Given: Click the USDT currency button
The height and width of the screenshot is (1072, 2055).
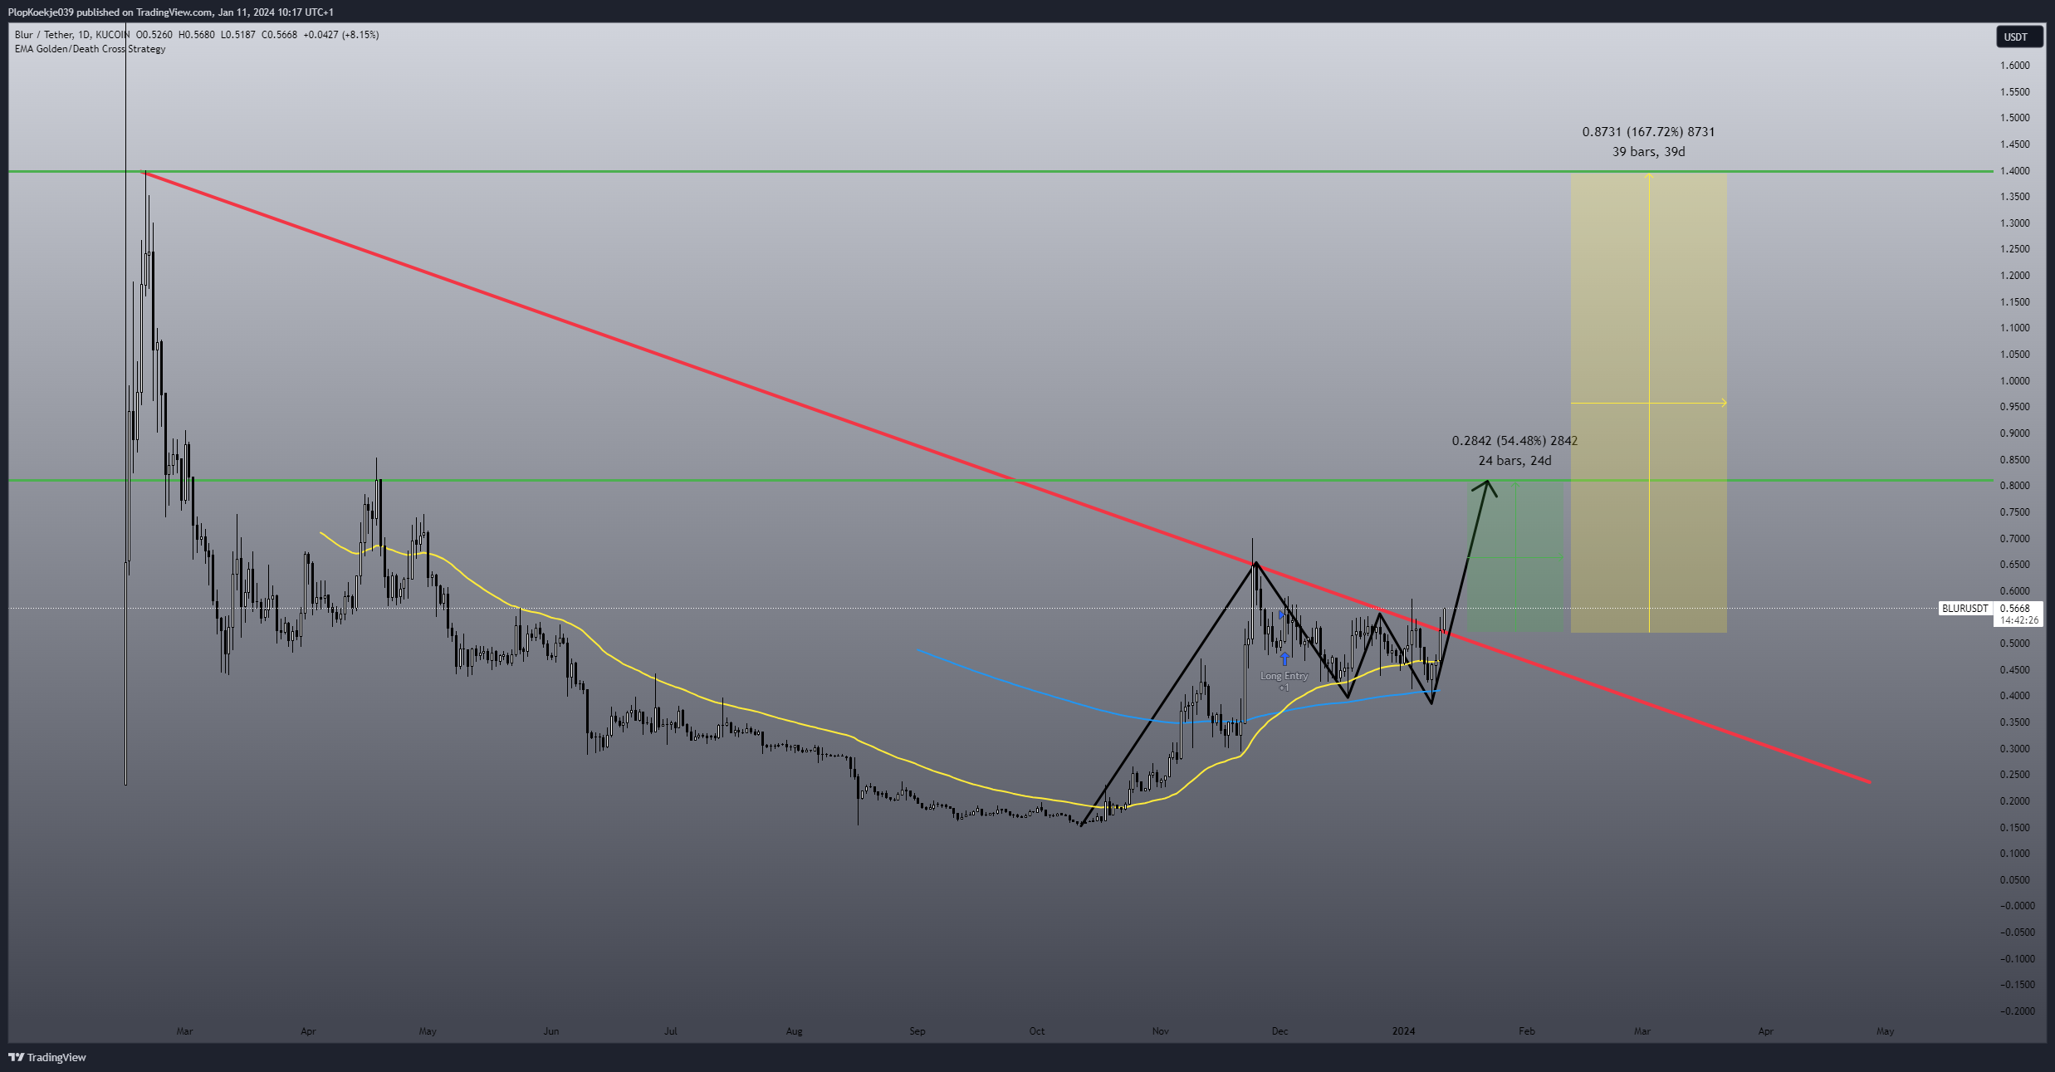Looking at the screenshot, I should pos(2018,37).
